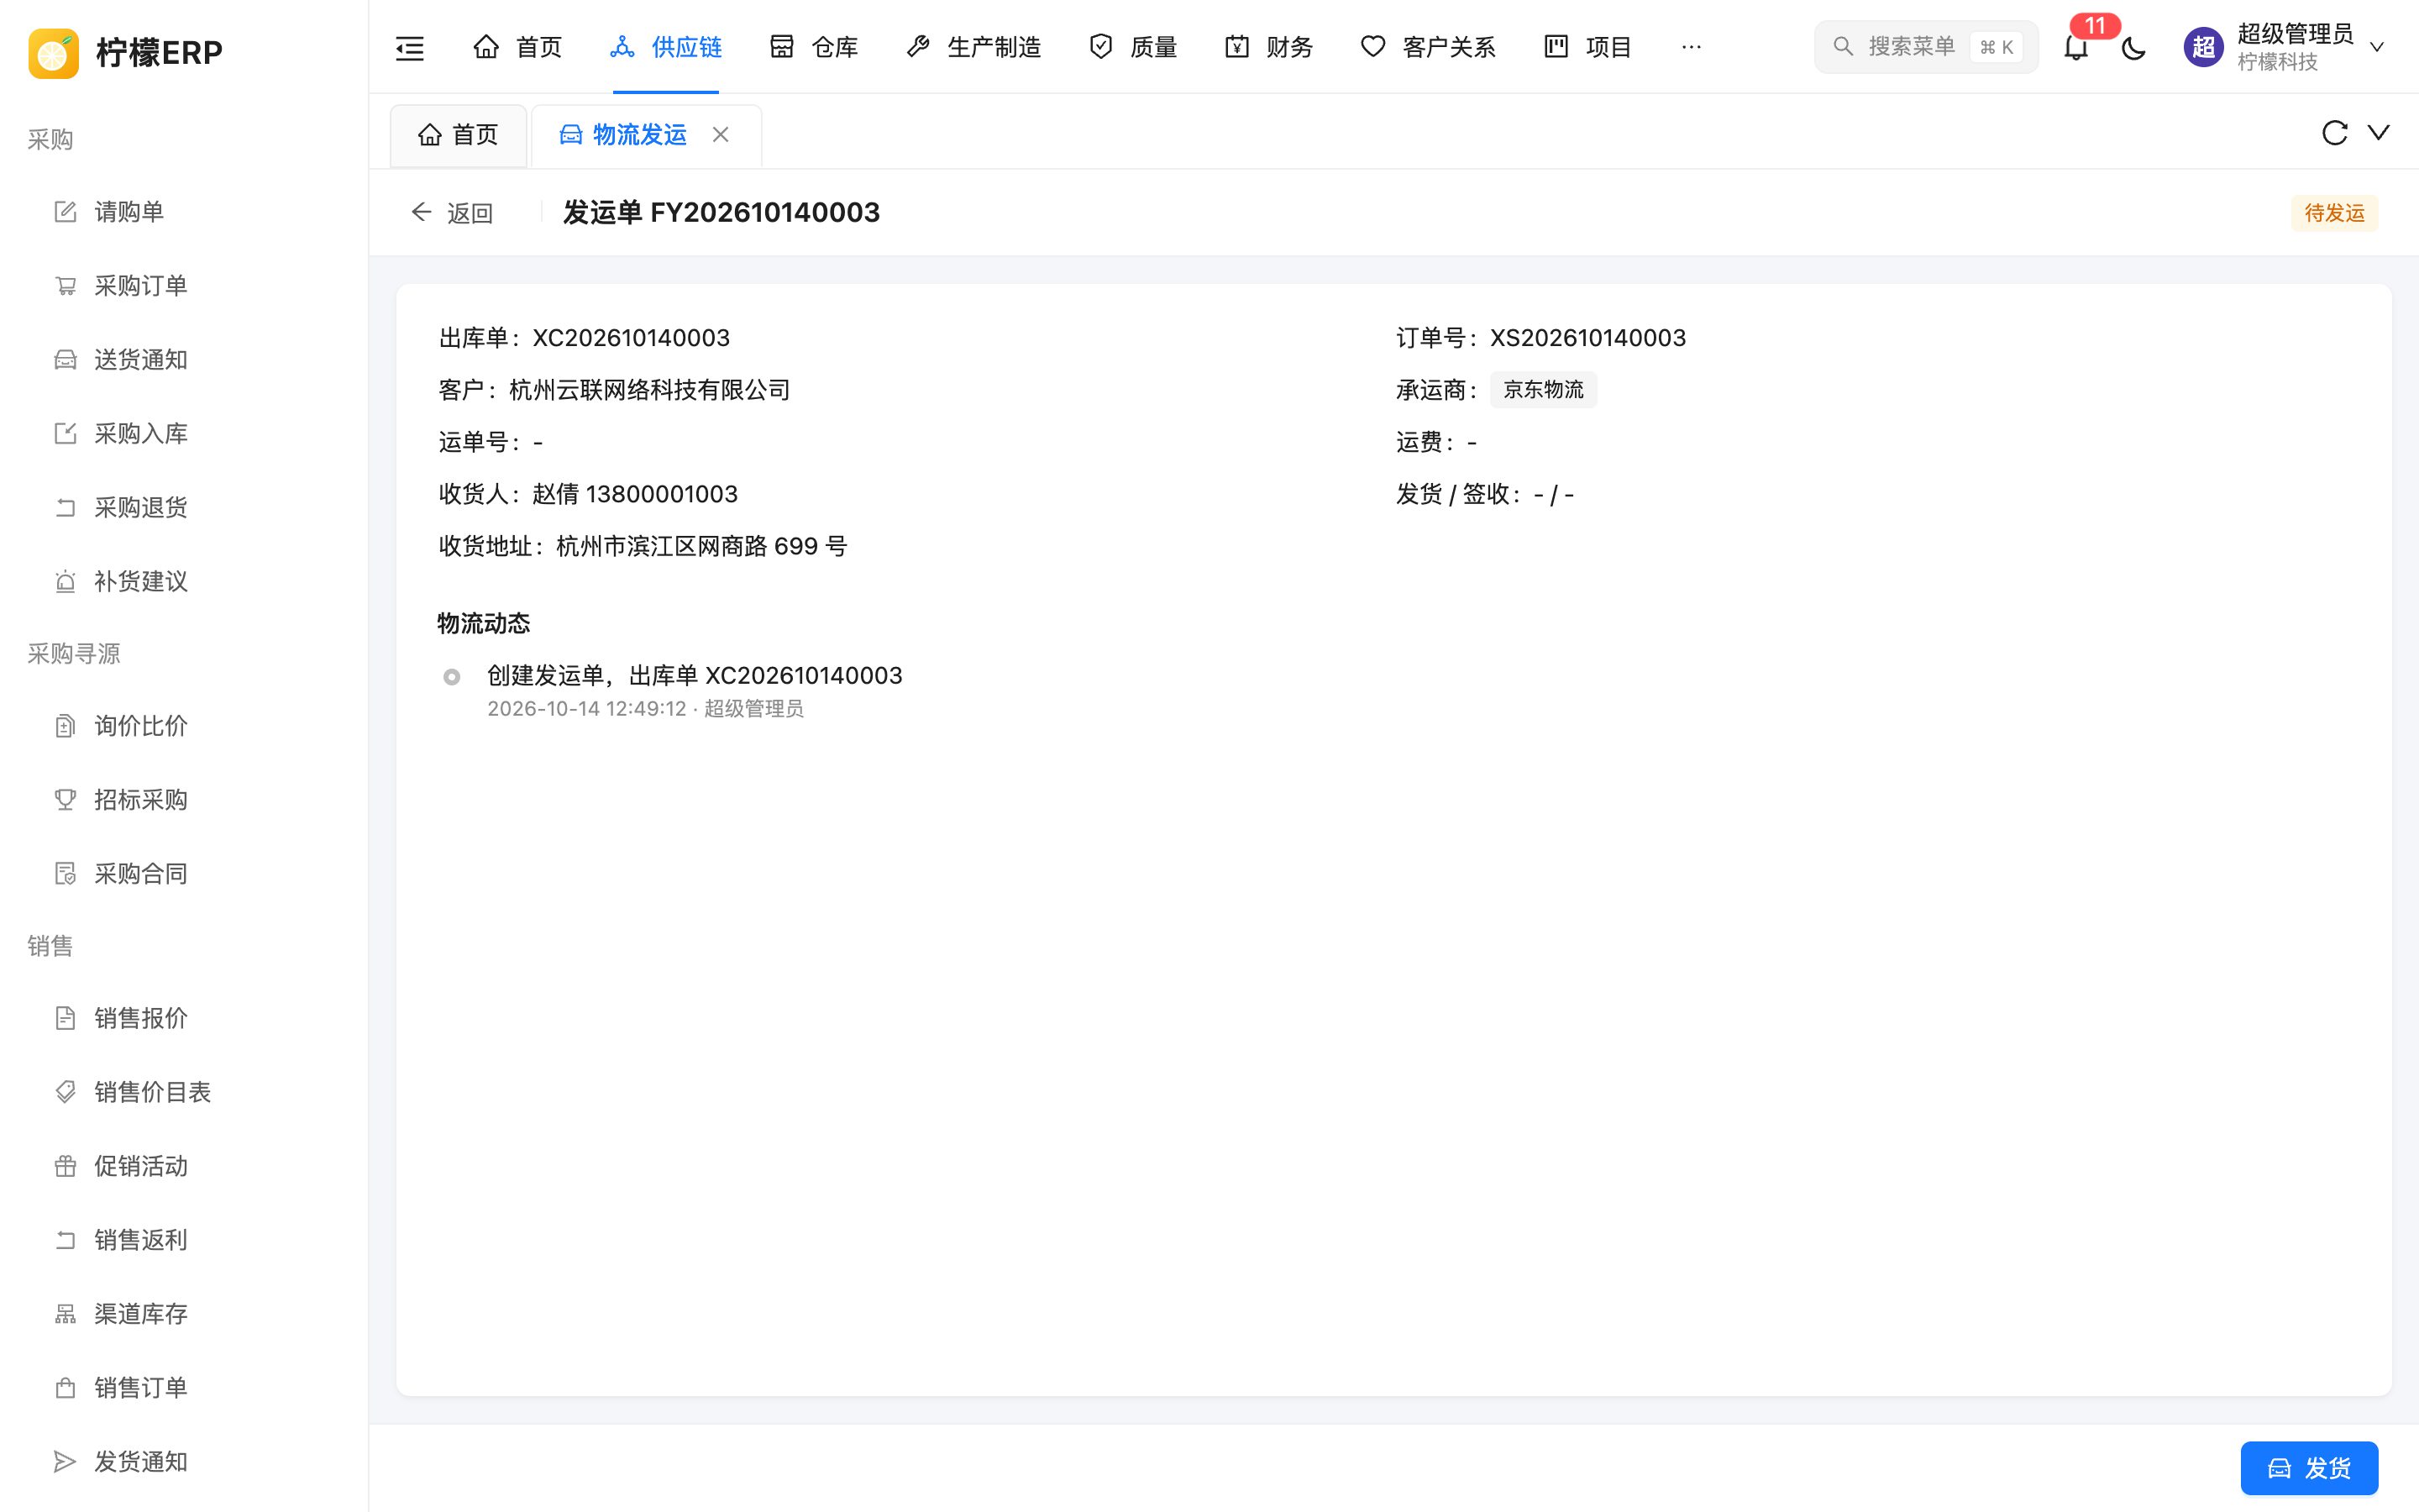Screen dimensions: 2419x1512
Task: Open 项目 top navigation module
Action: pos(1587,47)
